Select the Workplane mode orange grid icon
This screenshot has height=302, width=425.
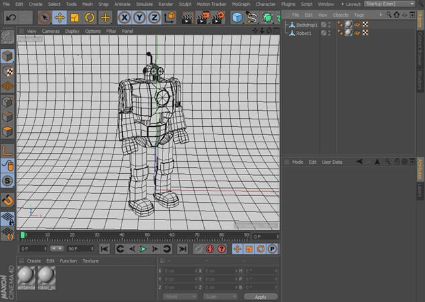[x=7, y=86]
